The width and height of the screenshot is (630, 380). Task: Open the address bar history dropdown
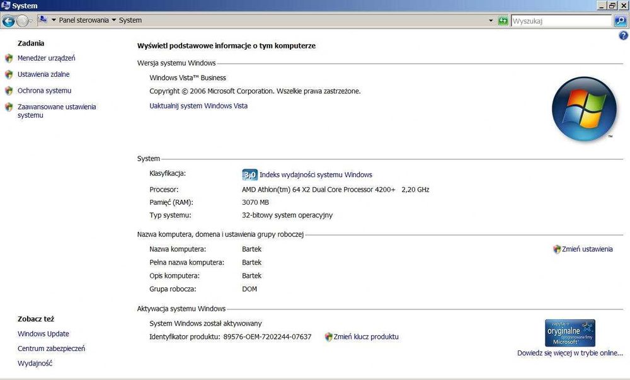point(491,21)
